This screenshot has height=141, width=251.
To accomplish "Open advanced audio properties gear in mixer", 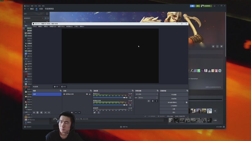I will [x=95, y=112].
